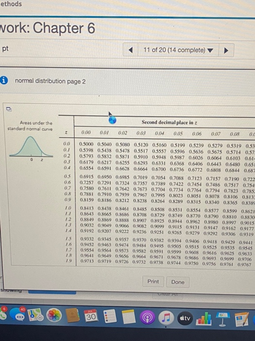The height and width of the screenshot is (341, 255).
Task: Launch Reminders from the dock
Action: tap(110, 316)
